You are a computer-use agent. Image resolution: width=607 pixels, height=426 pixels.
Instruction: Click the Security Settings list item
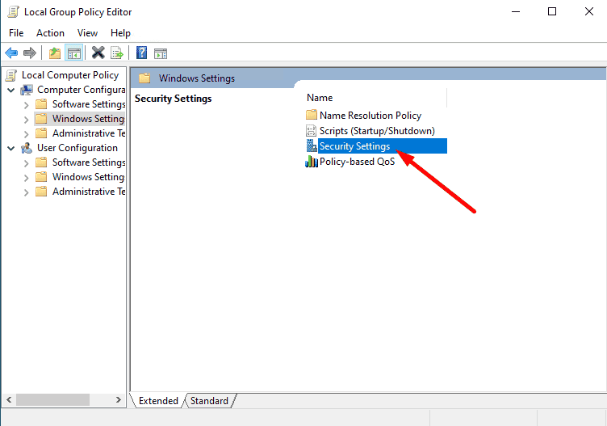(x=383, y=146)
